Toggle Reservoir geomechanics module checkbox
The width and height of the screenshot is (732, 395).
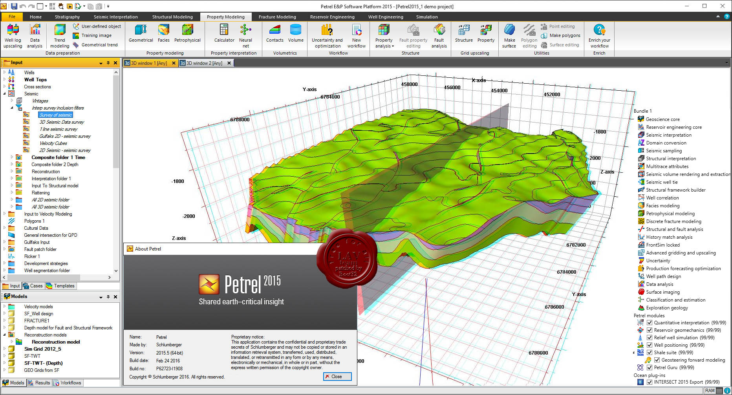tap(650, 330)
